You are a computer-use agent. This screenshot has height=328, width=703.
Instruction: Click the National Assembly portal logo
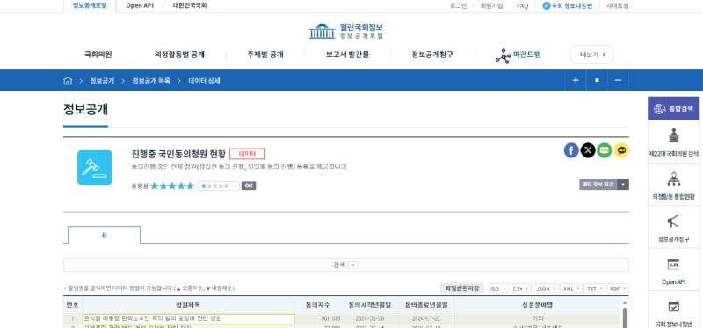(346, 31)
